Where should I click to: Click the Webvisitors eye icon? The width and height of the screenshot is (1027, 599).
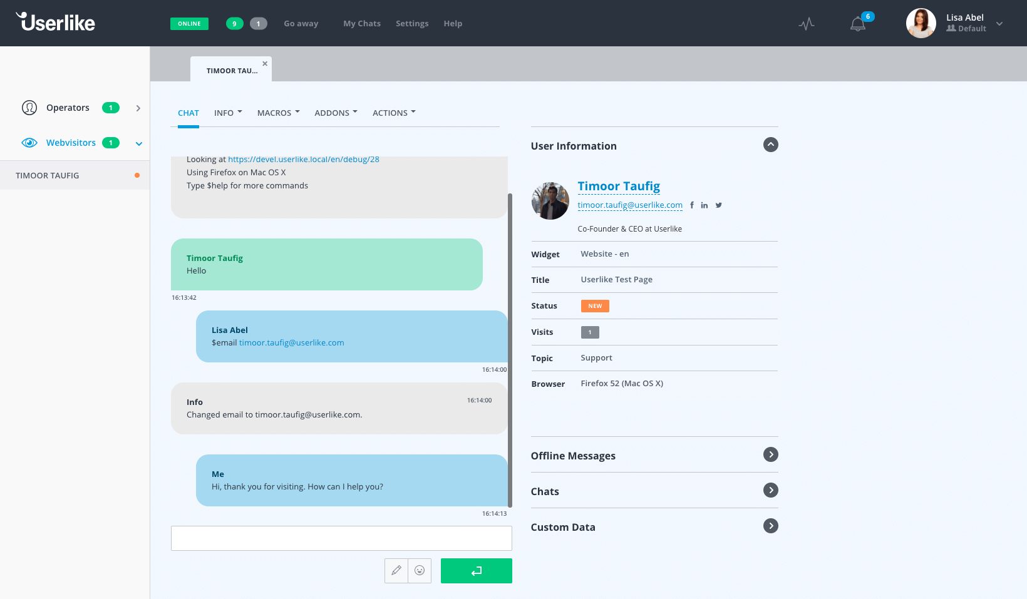(x=29, y=143)
